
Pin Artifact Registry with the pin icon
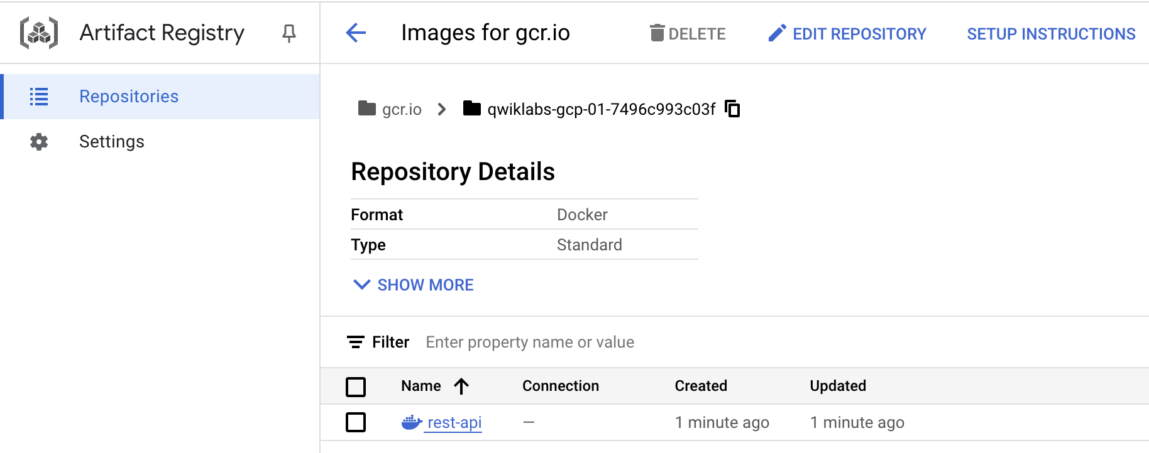click(x=289, y=33)
